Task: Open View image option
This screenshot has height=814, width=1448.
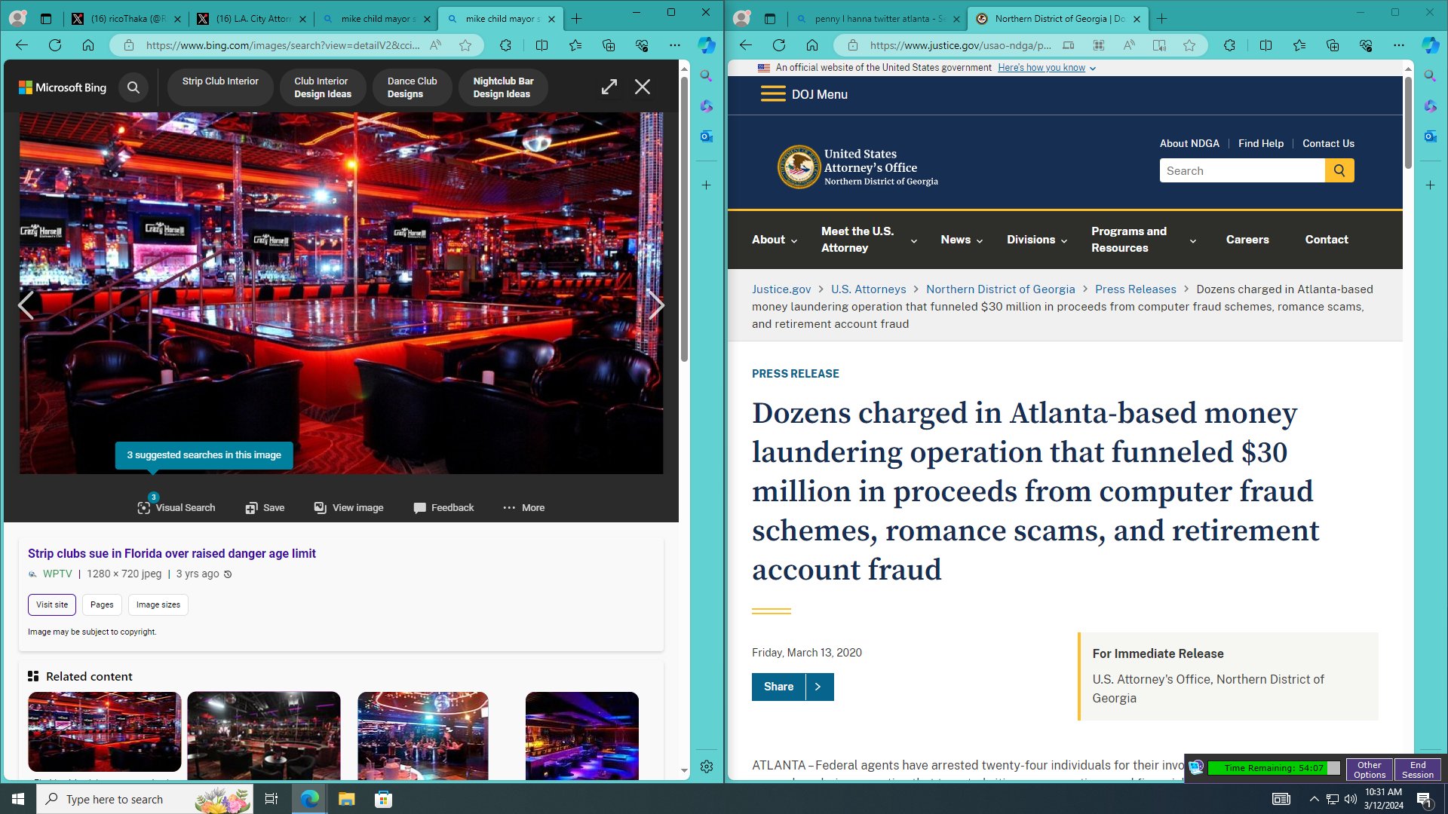Action: (x=348, y=507)
